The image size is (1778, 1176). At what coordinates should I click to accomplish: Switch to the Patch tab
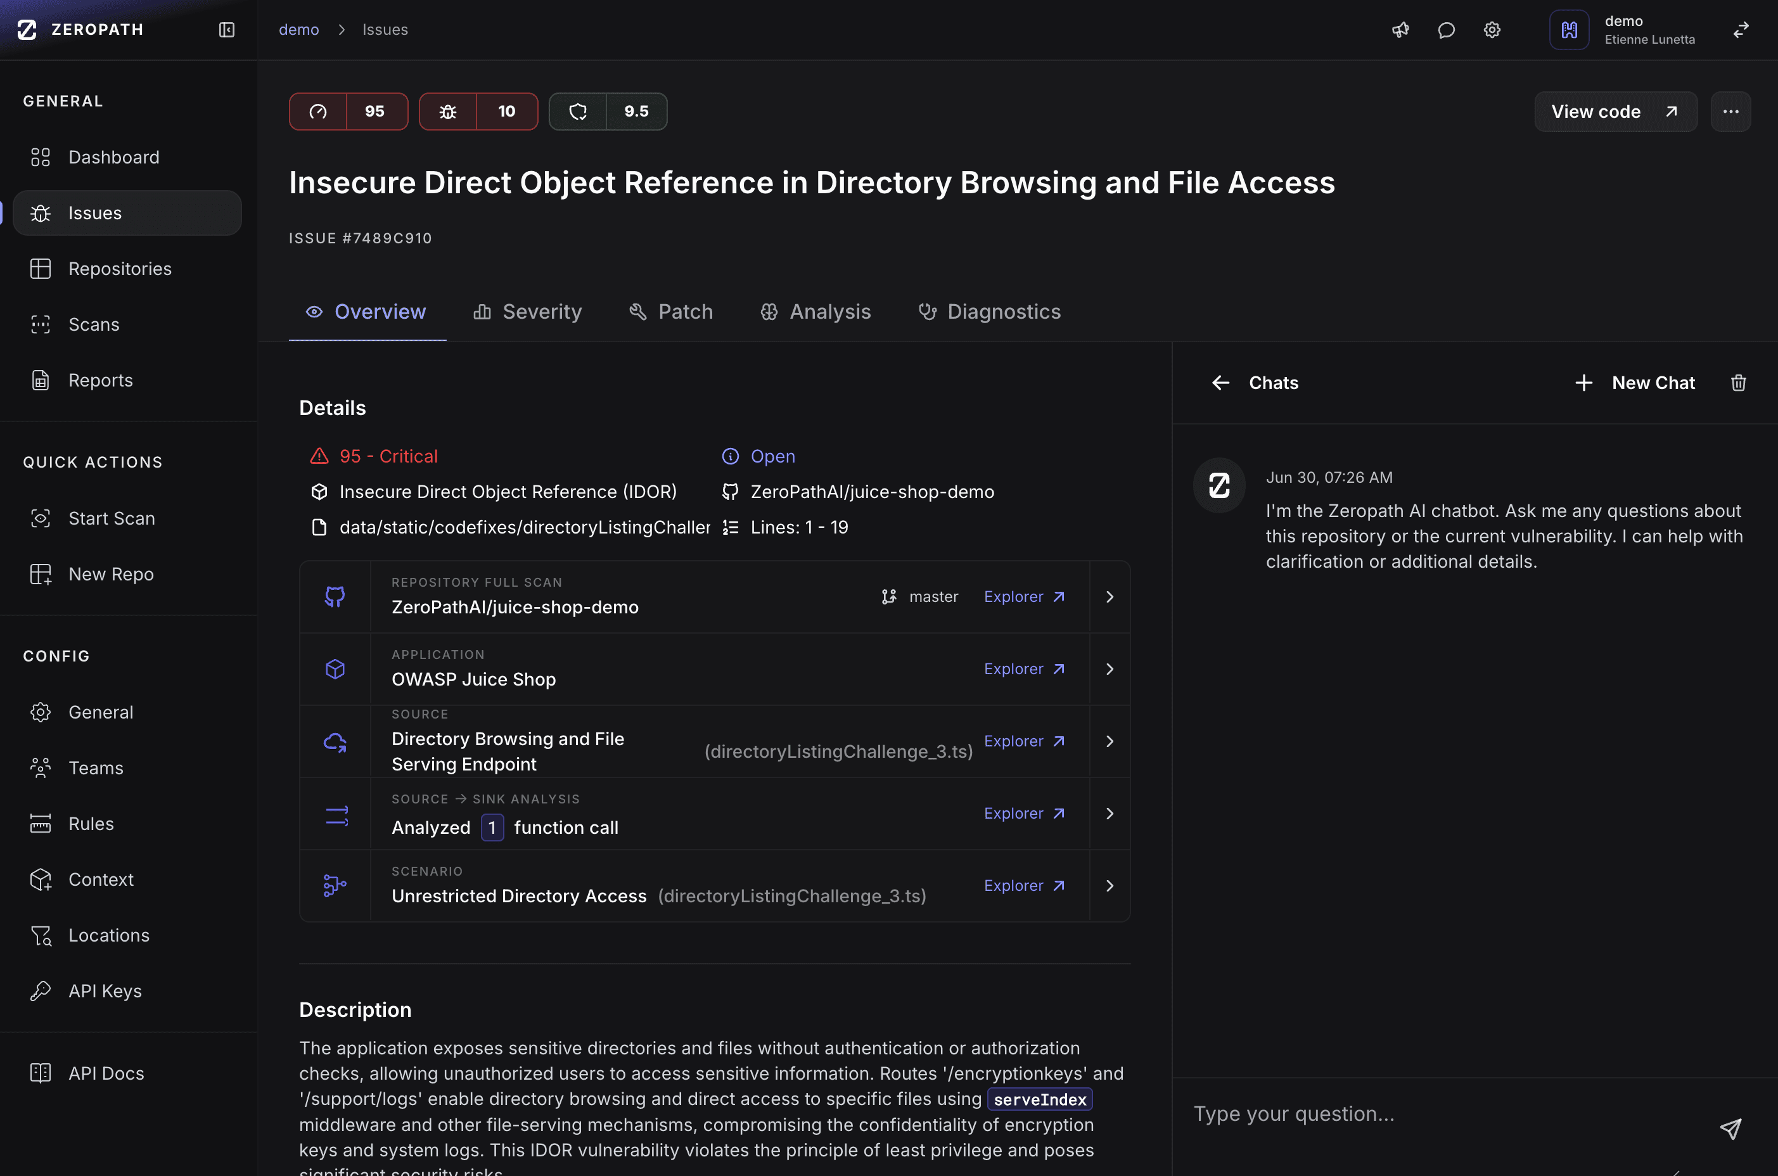(671, 312)
